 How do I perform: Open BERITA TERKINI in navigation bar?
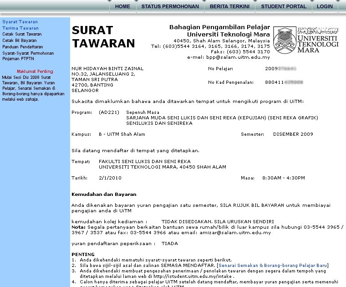229,6
